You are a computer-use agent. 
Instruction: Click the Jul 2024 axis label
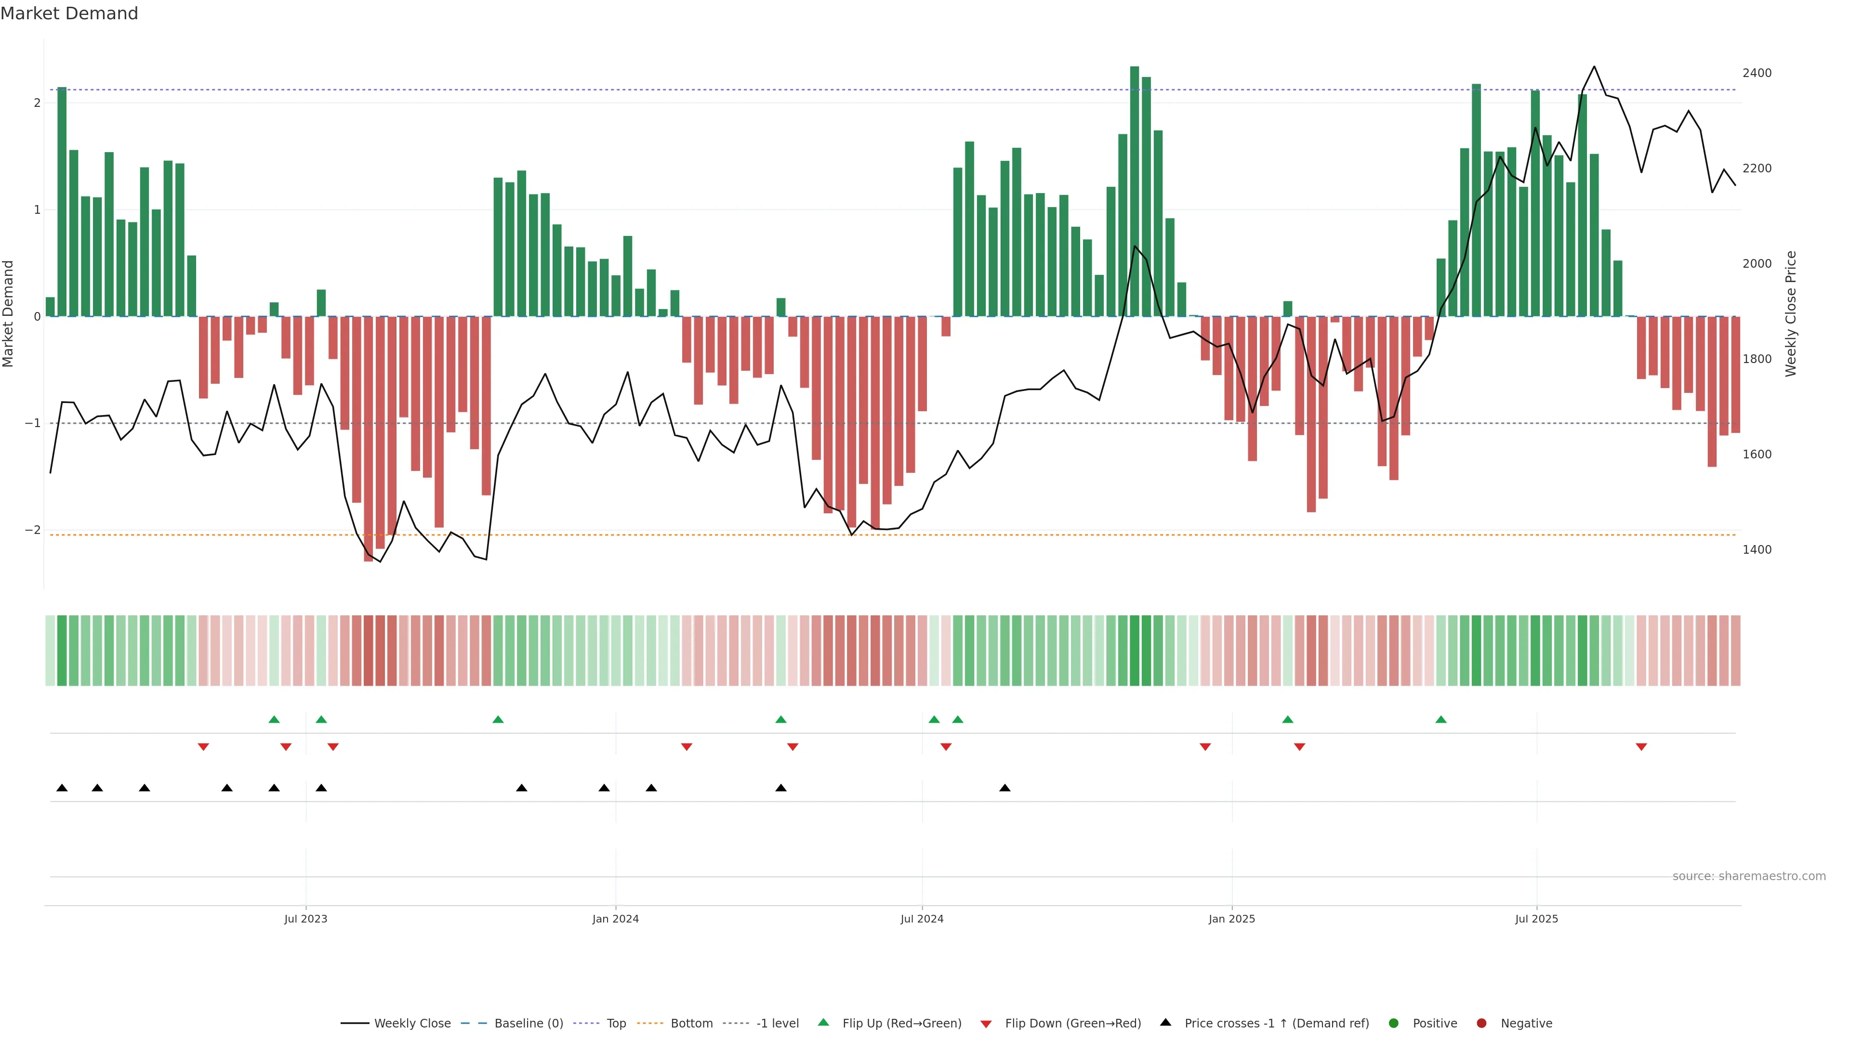922,920
